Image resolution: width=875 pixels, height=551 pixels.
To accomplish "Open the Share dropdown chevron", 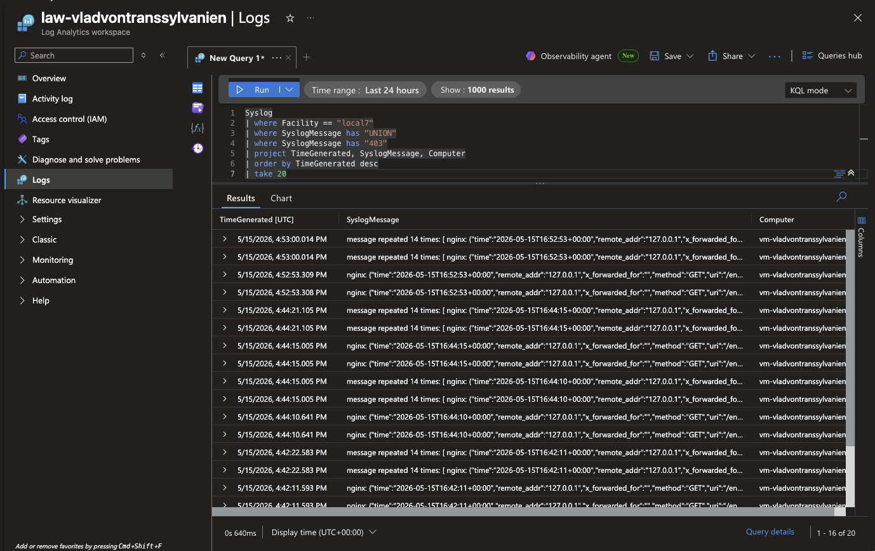I will tap(751, 56).
